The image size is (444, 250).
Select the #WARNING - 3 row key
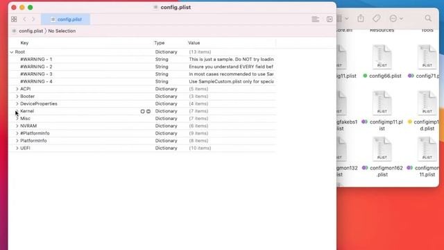coord(36,74)
